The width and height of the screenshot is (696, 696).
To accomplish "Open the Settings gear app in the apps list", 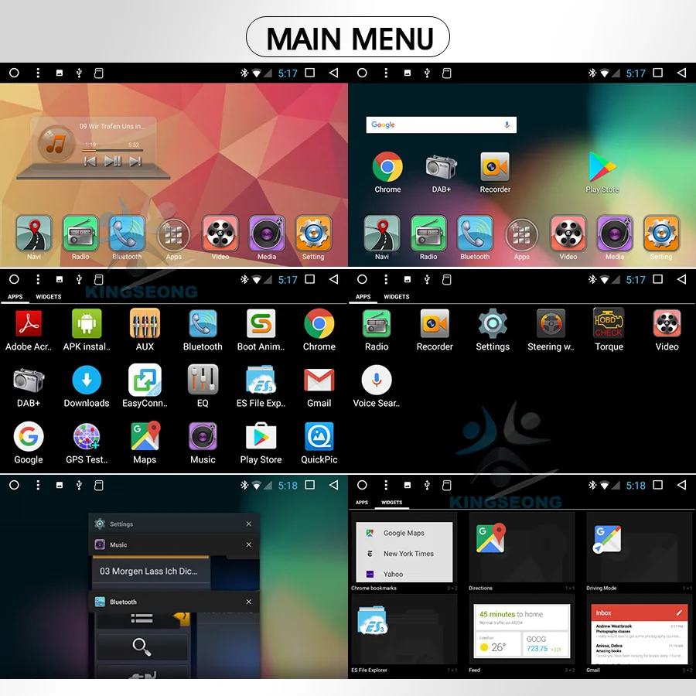I will pos(493,324).
